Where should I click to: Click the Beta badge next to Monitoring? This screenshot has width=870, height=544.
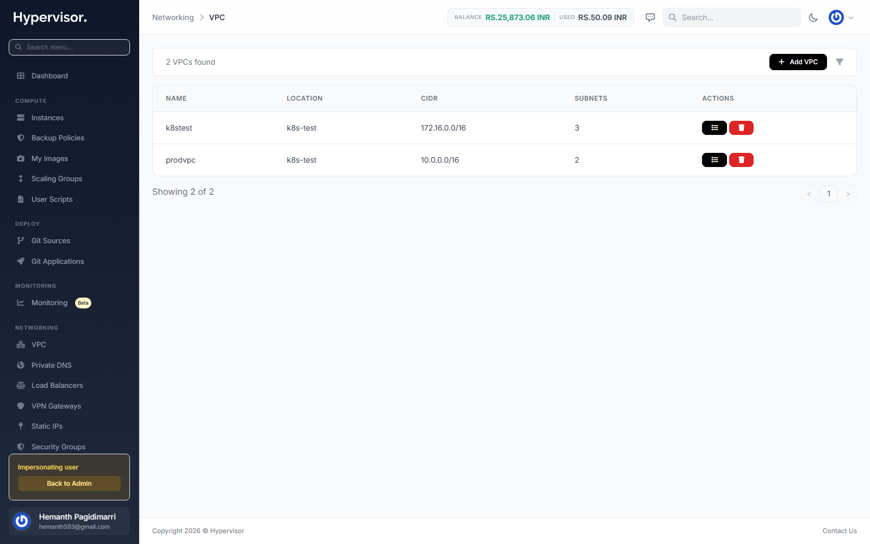click(83, 303)
